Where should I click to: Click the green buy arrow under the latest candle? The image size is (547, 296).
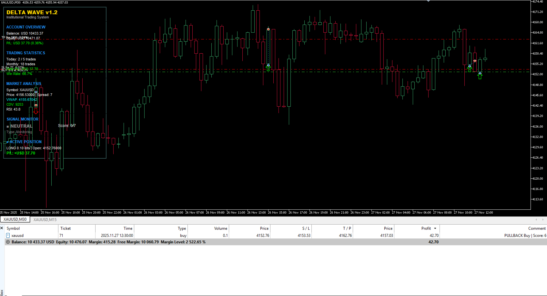pyautogui.click(x=480, y=77)
